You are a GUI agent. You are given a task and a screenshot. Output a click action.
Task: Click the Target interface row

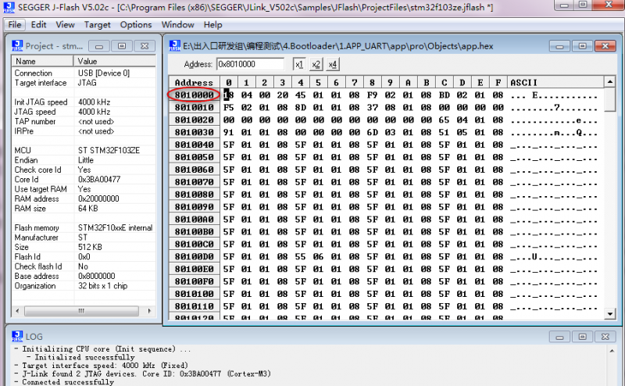[84, 83]
